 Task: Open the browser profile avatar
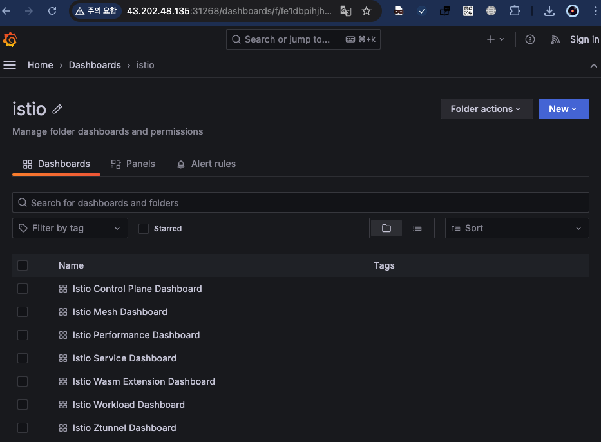click(573, 11)
